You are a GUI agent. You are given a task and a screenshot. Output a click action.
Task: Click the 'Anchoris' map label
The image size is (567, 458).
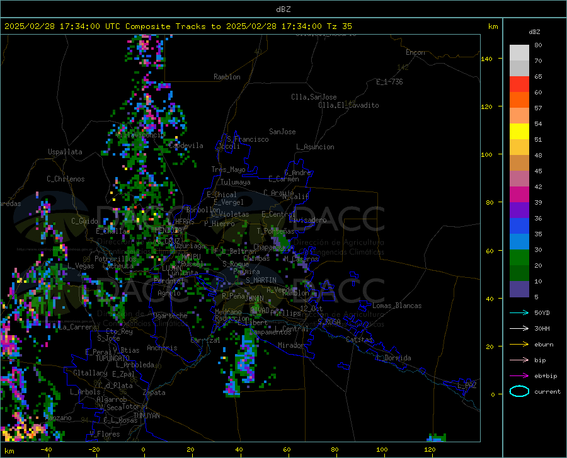click(x=162, y=348)
